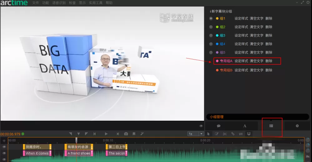Select the 组1 radio button
The width and height of the screenshot is (312, 162).
[x=211, y=18]
